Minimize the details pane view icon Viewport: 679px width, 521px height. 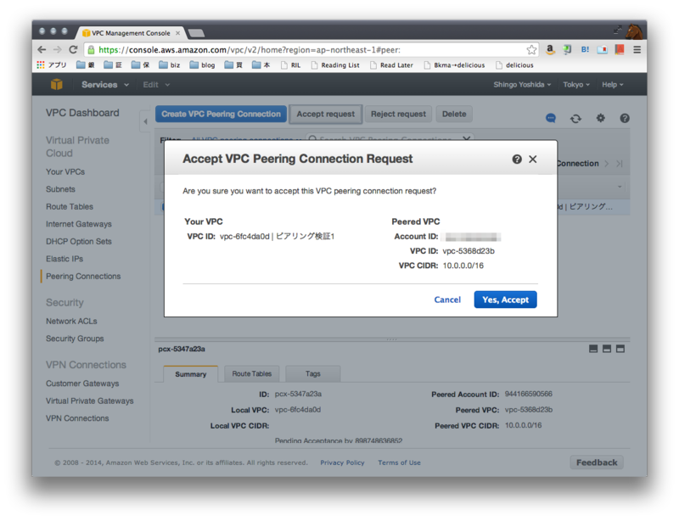coord(593,349)
